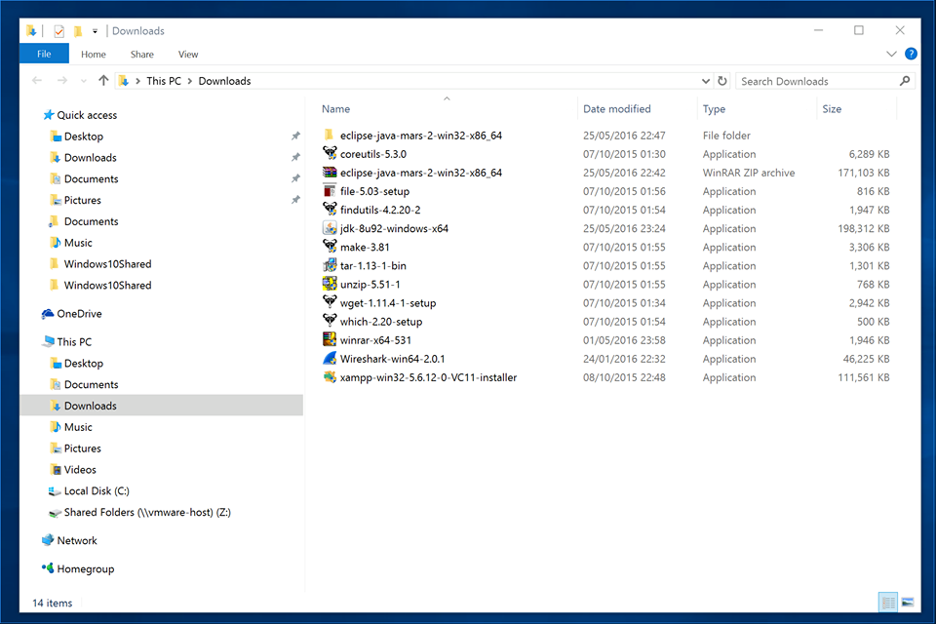Go up one level with Up arrow
This screenshot has width=936, height=624.
(x=103, y=80)
